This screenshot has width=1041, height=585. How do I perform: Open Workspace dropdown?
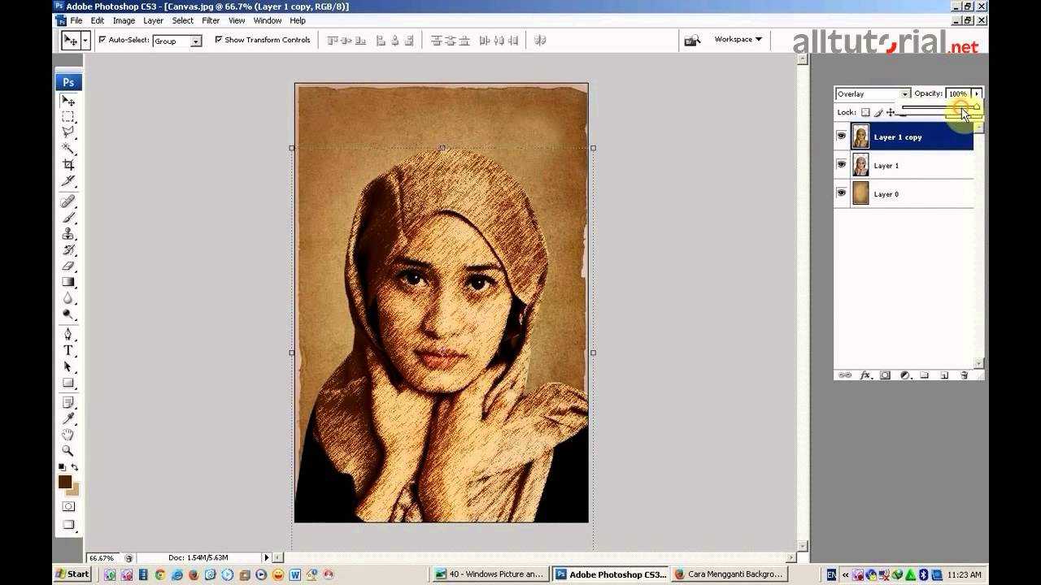click(738, 39)
